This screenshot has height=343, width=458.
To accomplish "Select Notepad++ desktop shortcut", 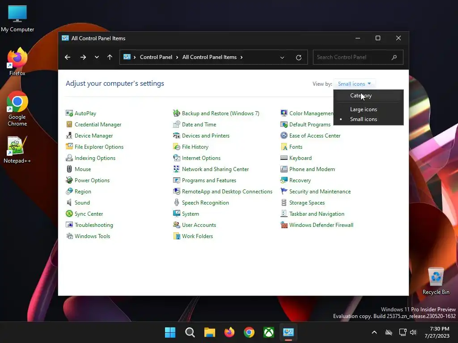I will pos(17,150).
